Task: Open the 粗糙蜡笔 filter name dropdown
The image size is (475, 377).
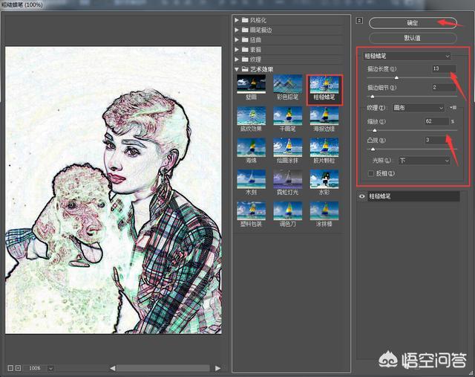Action: tap(406, 56)
